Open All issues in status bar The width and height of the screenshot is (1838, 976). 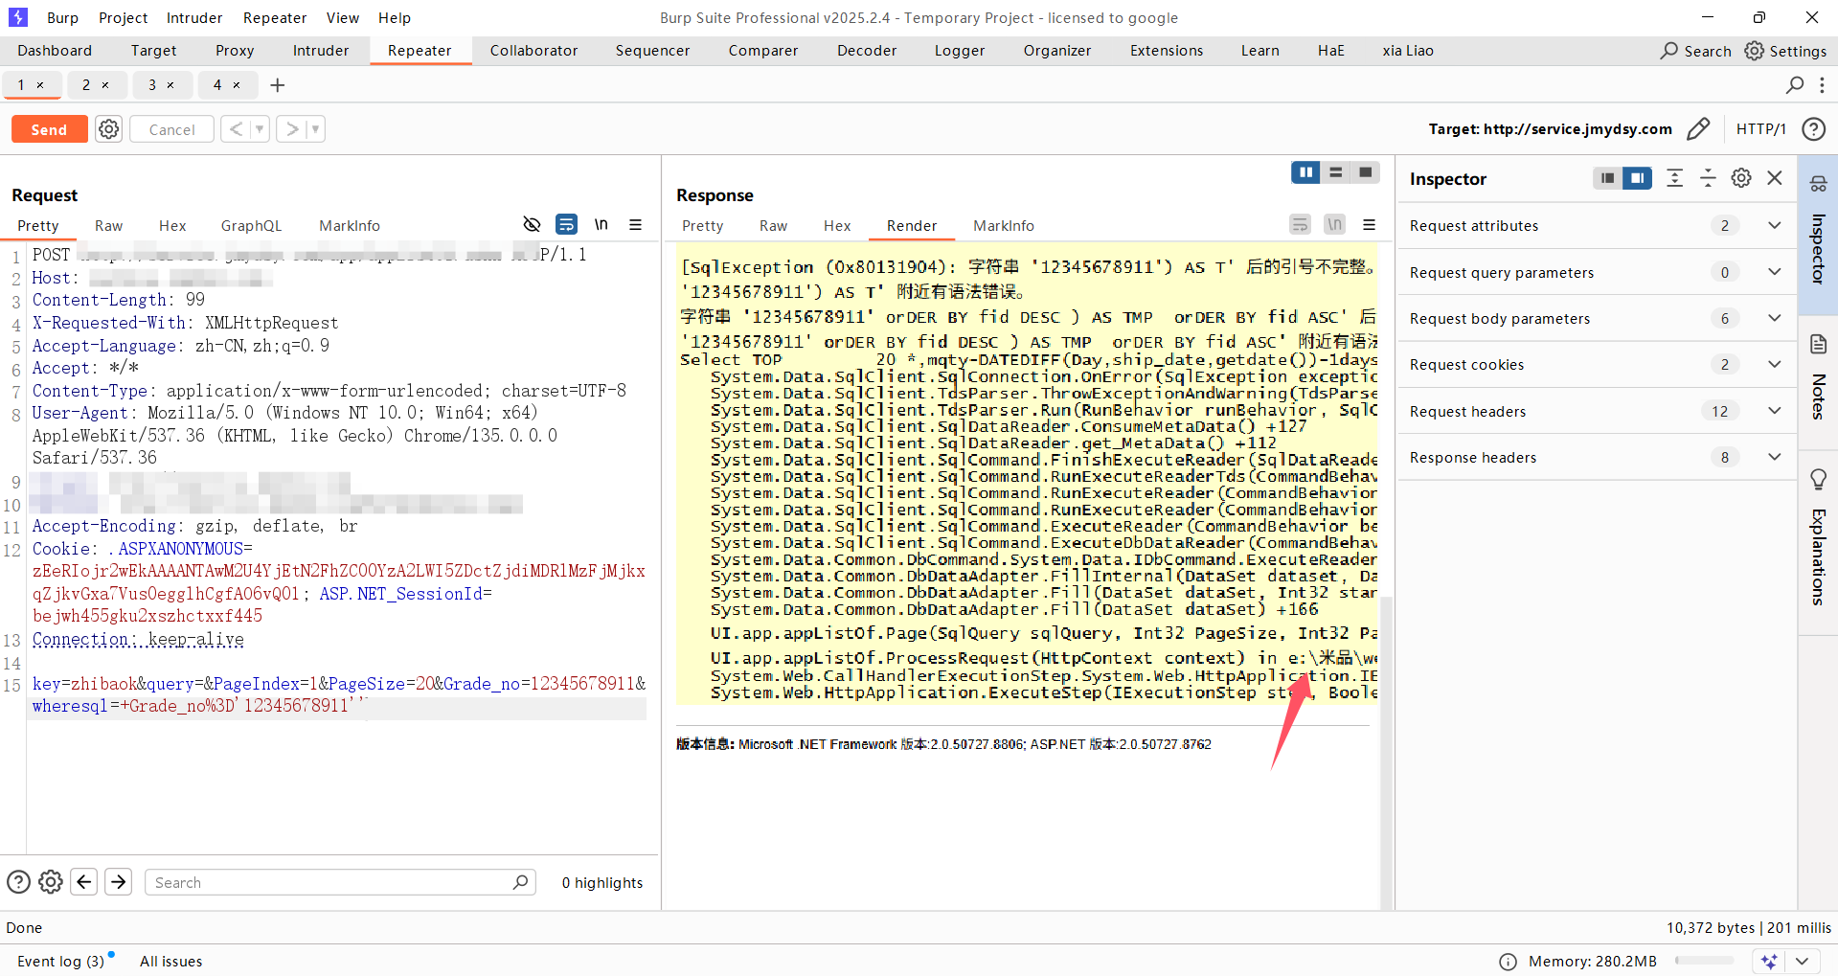coord(171,961)
